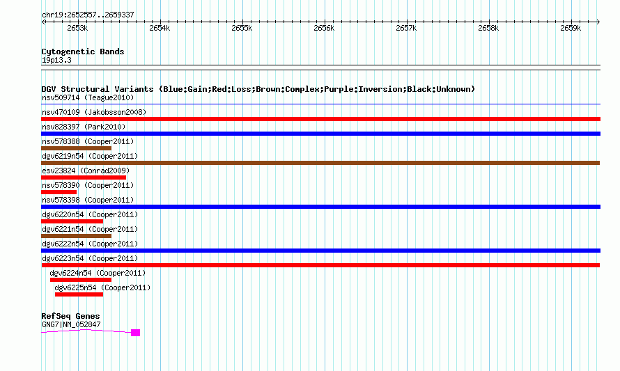Select the dgv6222n54 (Cooper2011) label

90,244
